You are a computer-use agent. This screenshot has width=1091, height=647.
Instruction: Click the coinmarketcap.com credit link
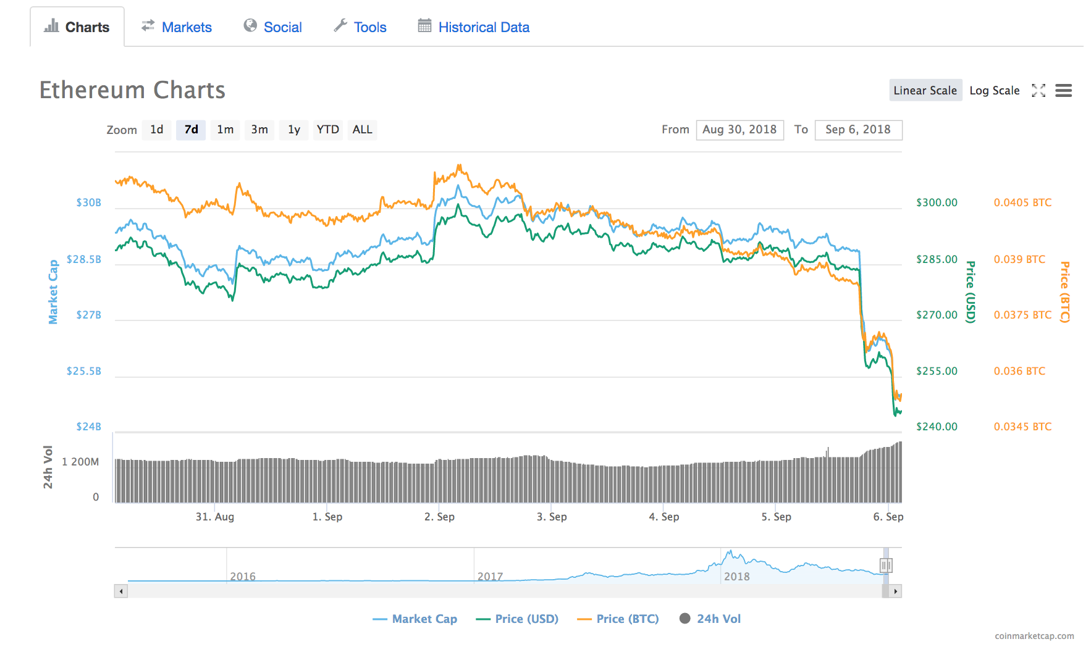coord(1034,636)
